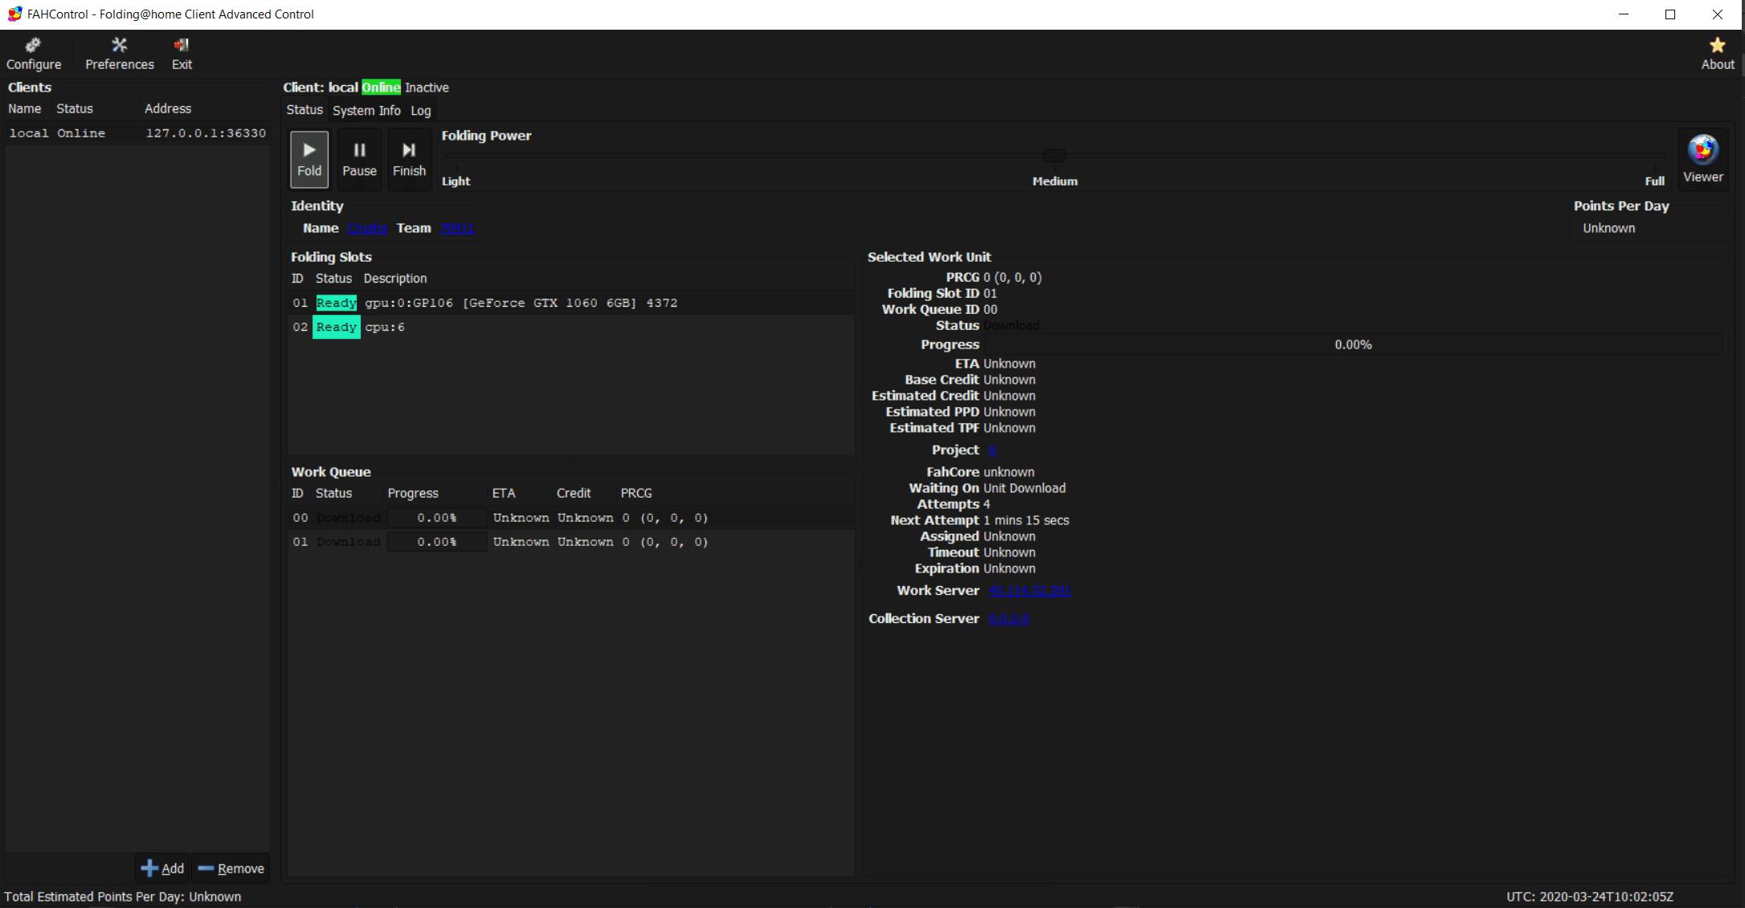The image size is (1745, 908).
Task: Open the Project 0 link
Action: 992,450
